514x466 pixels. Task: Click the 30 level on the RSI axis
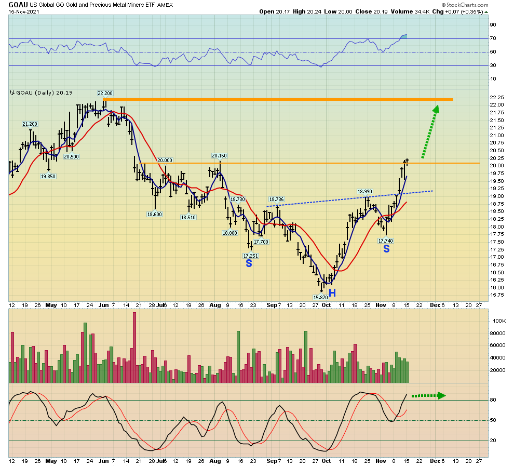point(493,65)
